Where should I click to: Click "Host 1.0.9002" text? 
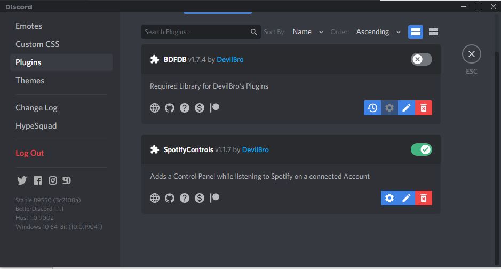pyautogui.click(x=35, y=218)
